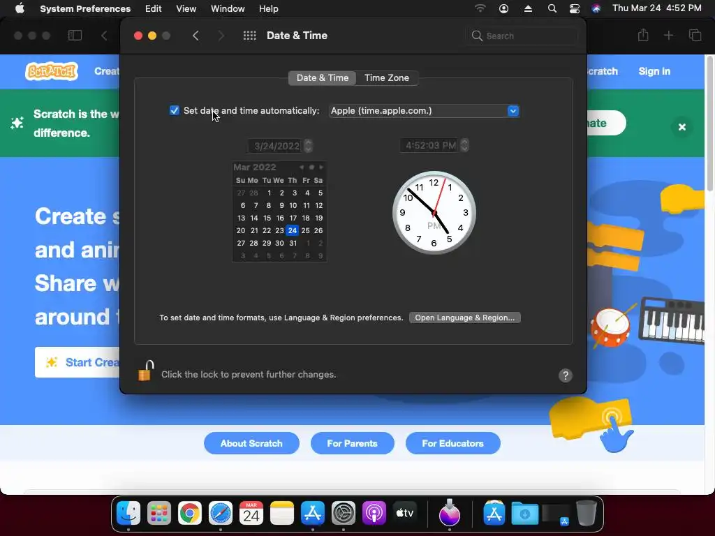Click Sign in on Scratch page

654,71
